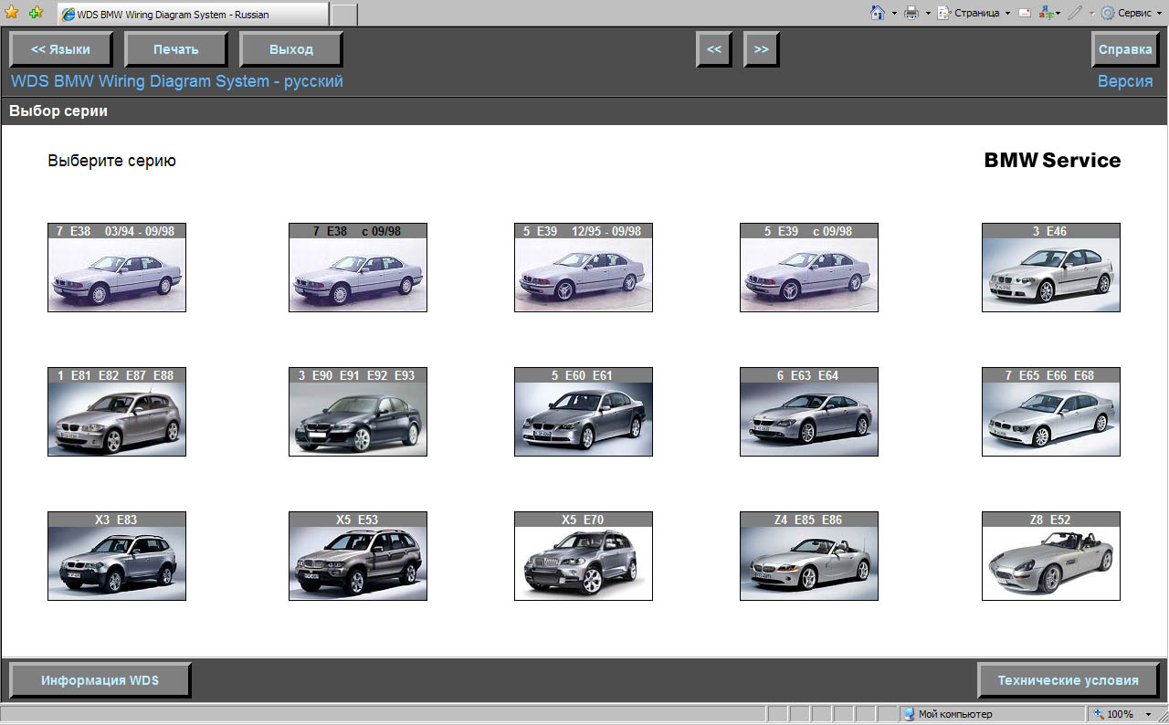Open the Технические условия button
The width and height of the screenshot is (1169, 725).
pos(1068,680)
